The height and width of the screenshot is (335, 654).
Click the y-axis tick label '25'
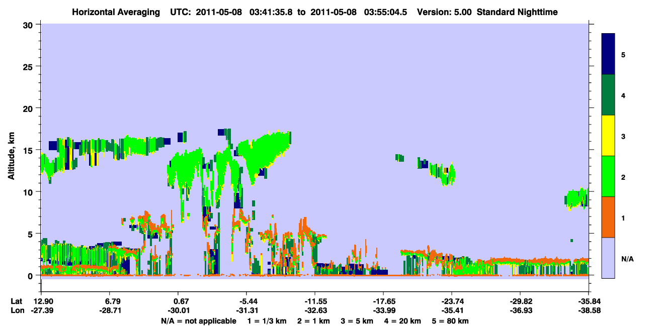point(29,66)
